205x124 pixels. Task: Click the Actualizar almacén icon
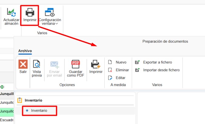(11, 12)
